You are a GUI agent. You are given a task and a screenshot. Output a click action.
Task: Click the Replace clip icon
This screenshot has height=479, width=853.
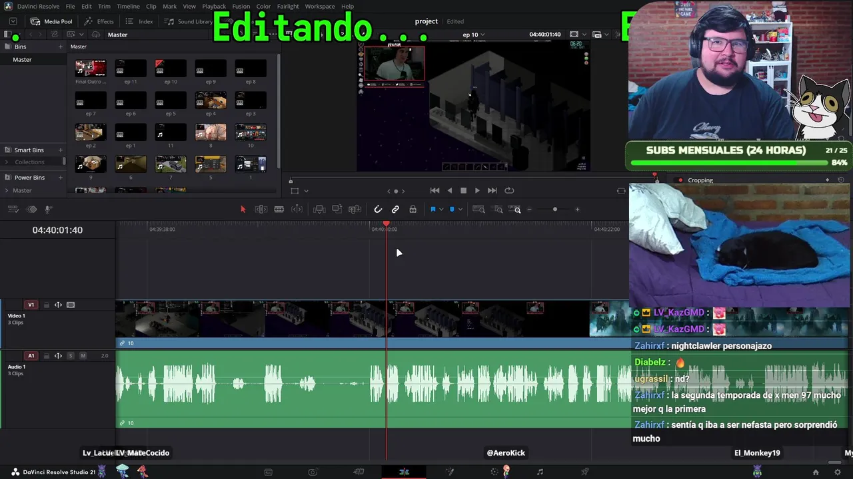point(355,210)
